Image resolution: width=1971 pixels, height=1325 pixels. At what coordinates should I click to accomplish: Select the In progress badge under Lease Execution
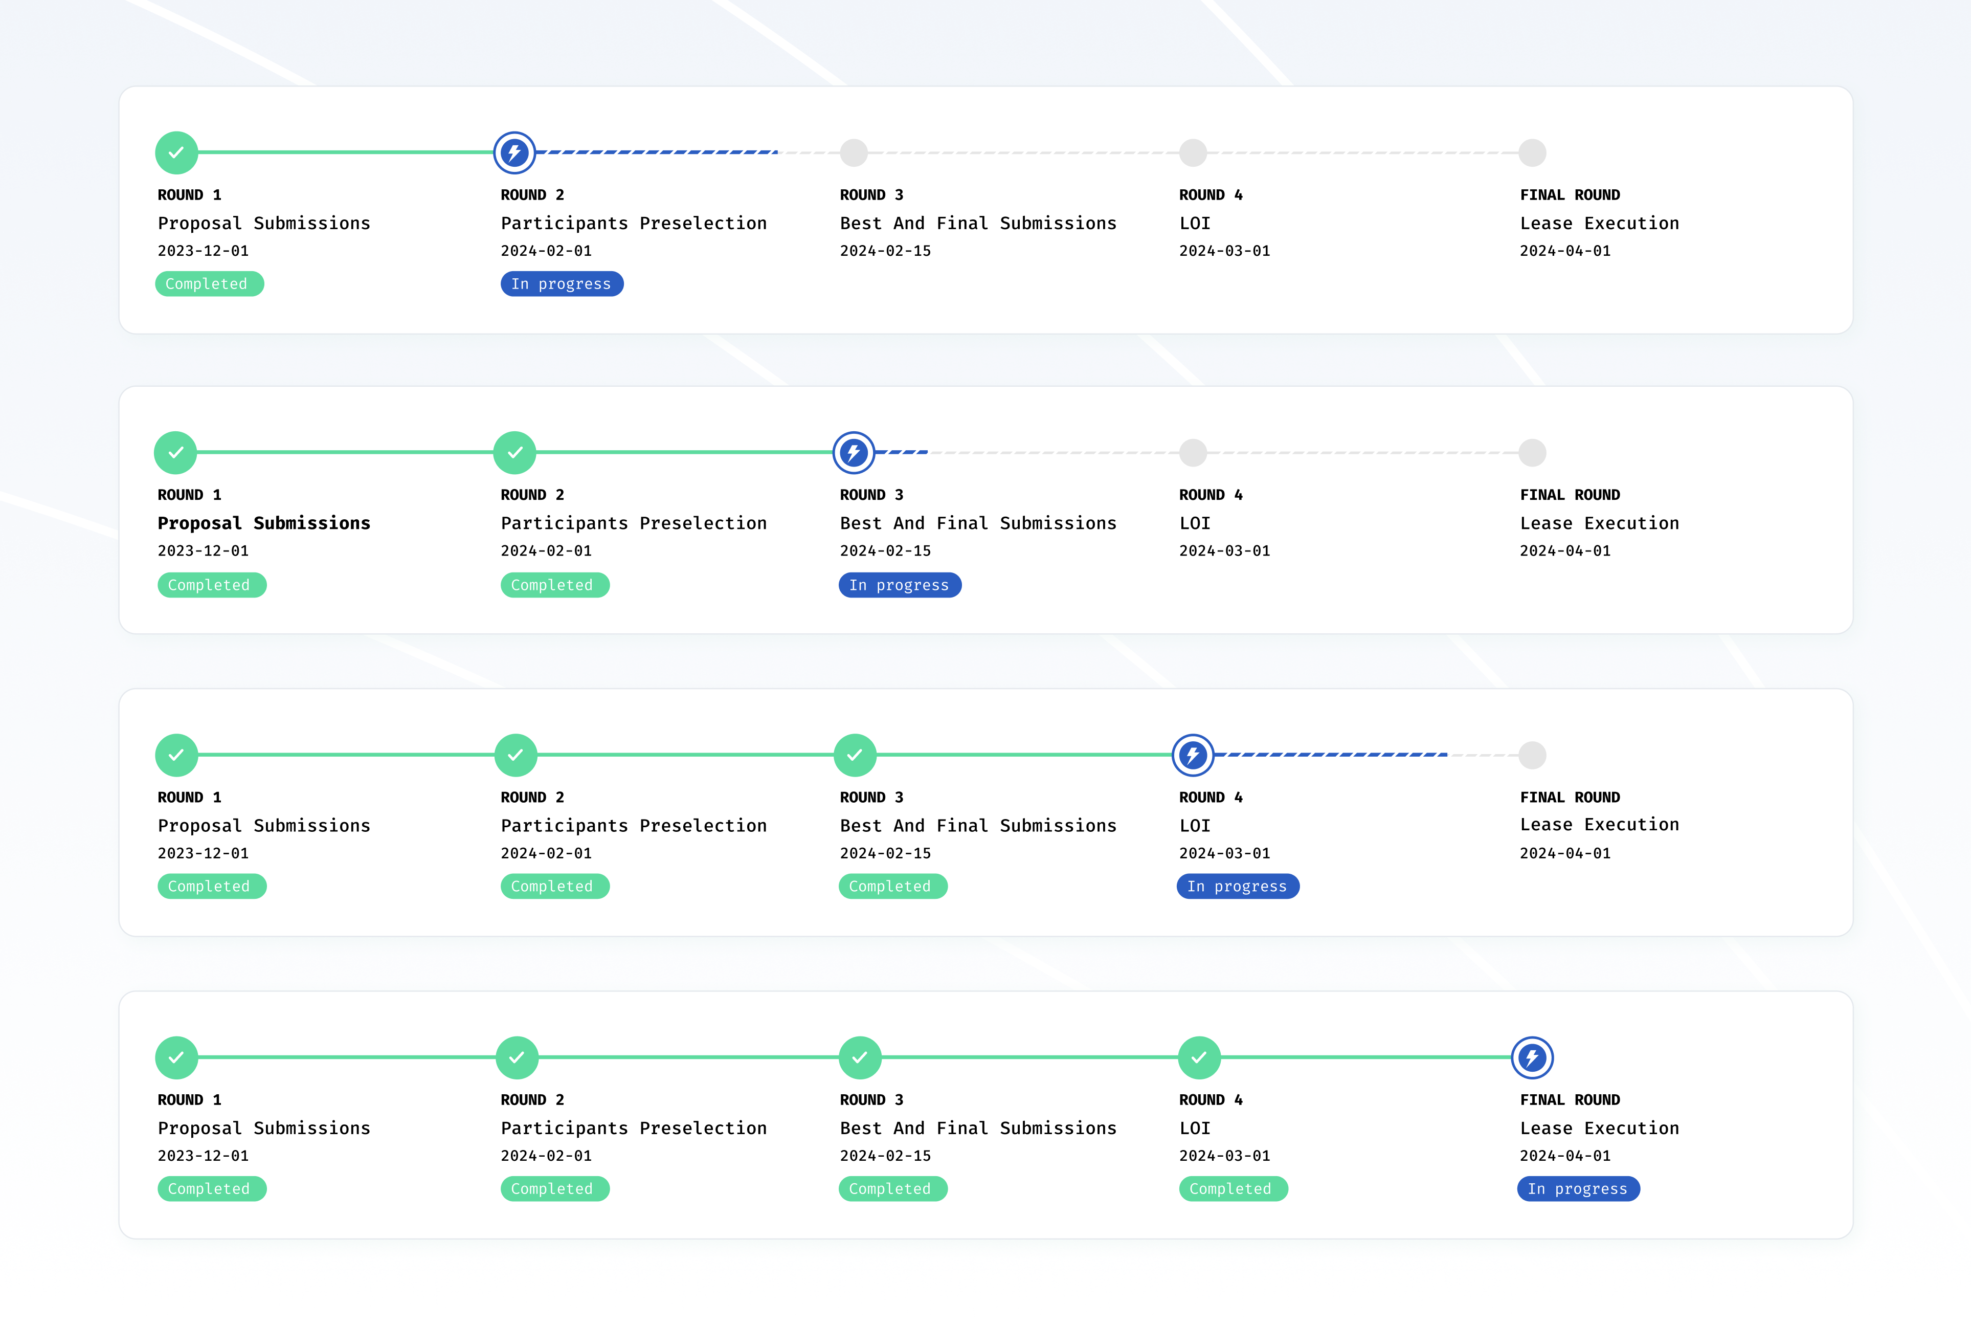(x=1577, y=1188)
